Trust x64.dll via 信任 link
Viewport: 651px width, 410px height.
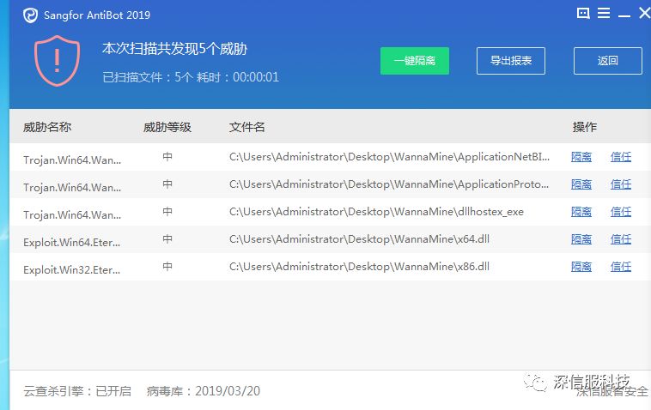[621, 238]
